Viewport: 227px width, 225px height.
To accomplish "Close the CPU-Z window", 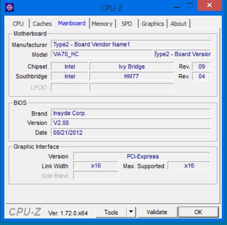I will tap(210, 5).
